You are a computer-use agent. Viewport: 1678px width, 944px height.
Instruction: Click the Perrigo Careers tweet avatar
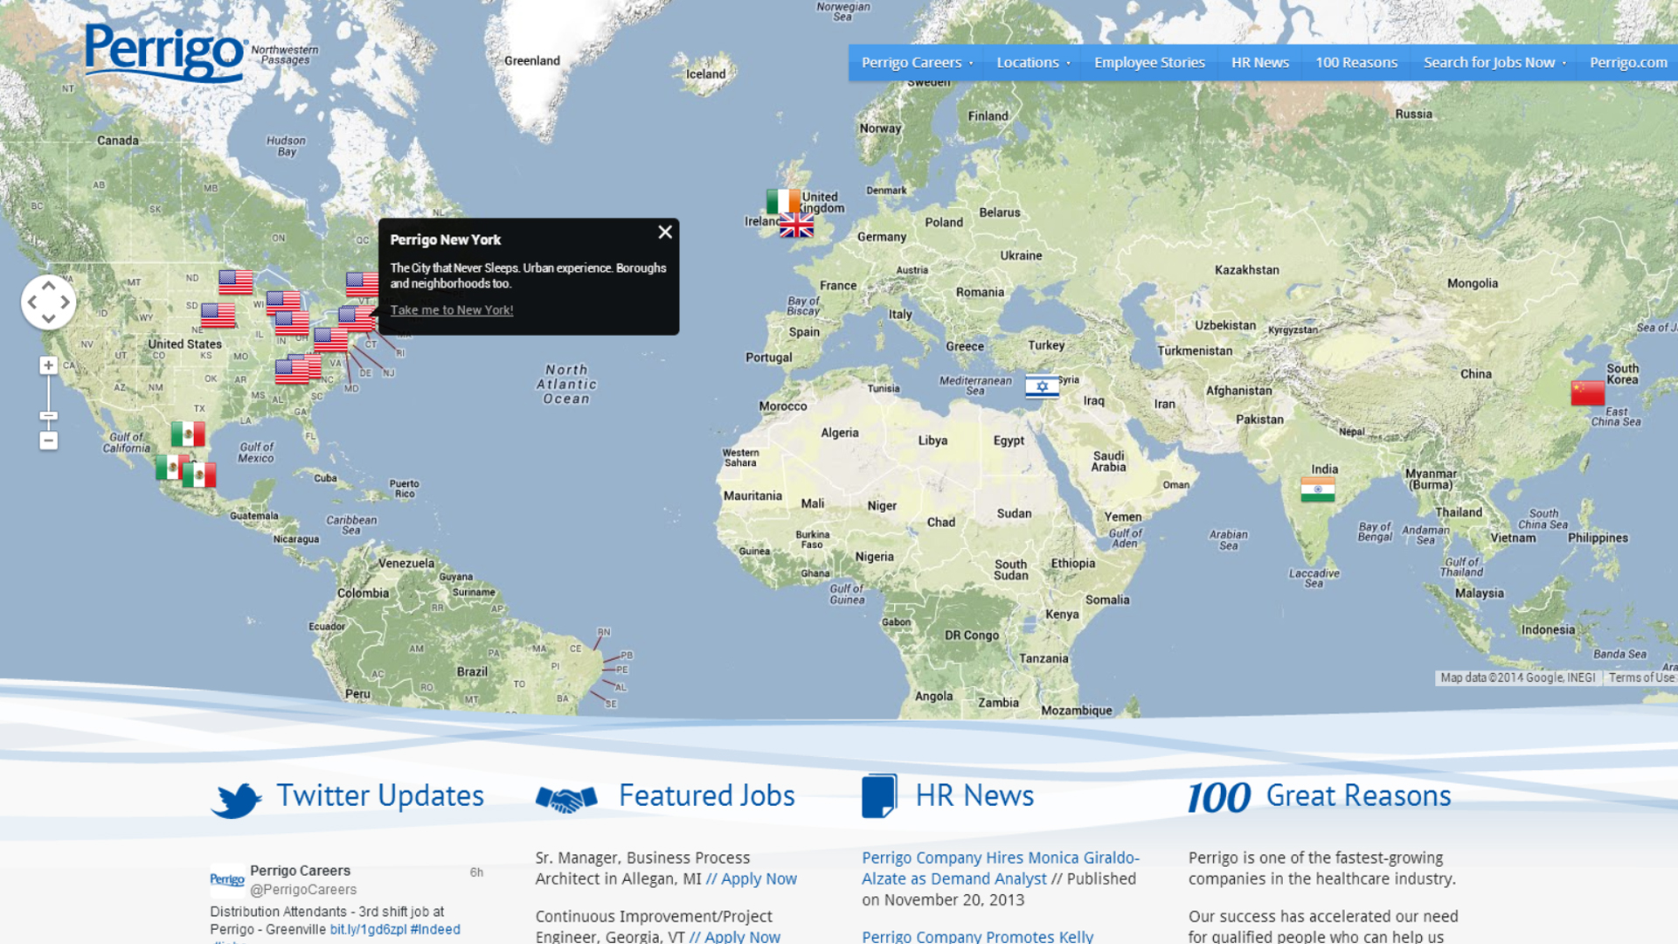tap(227, 880)
